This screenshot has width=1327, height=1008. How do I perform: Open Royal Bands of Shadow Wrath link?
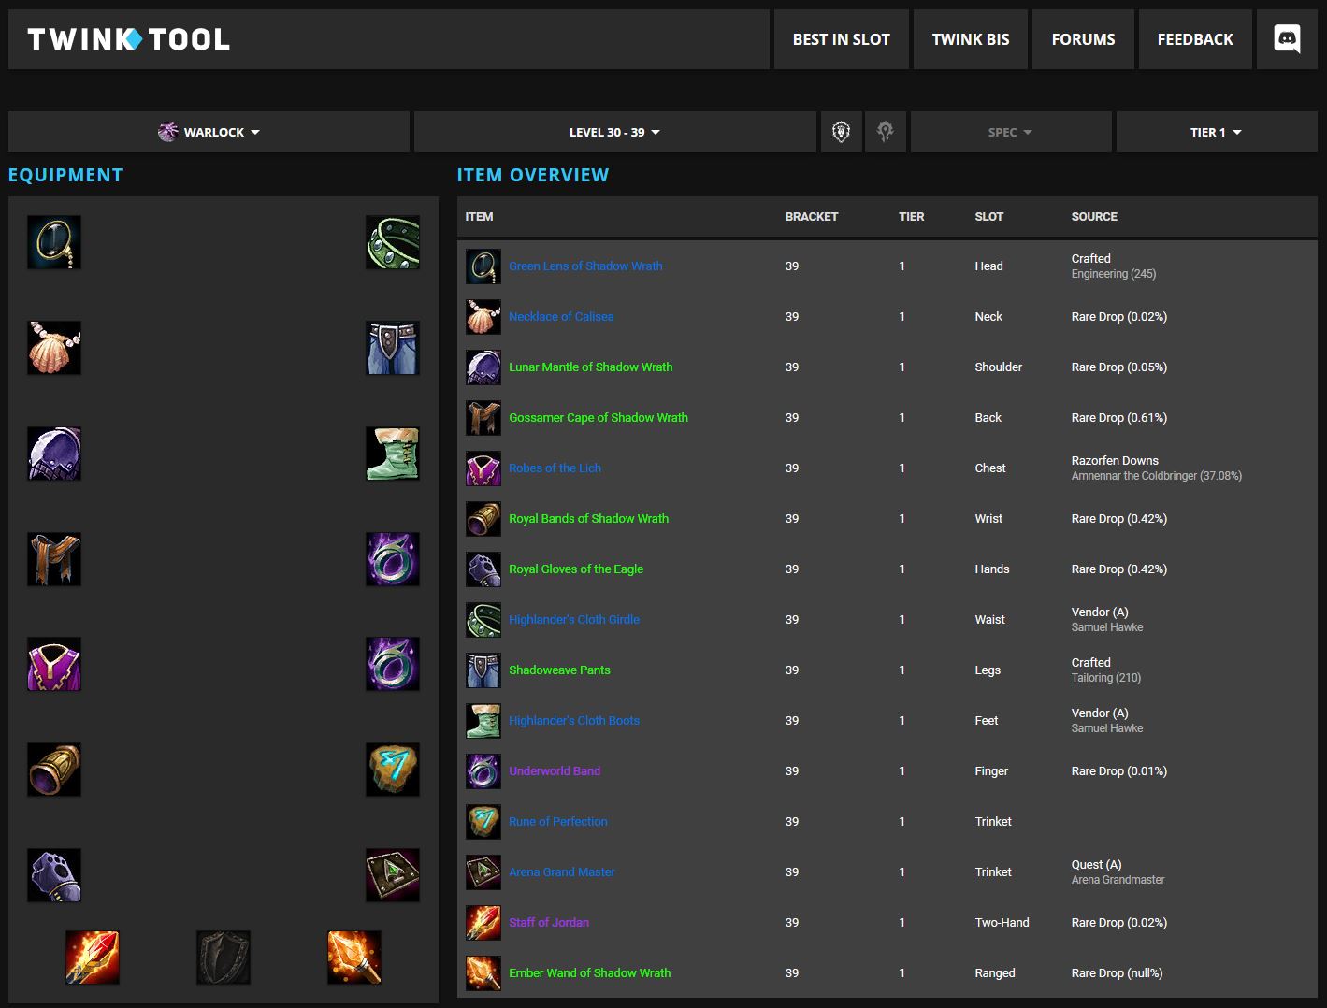(589, 519)
